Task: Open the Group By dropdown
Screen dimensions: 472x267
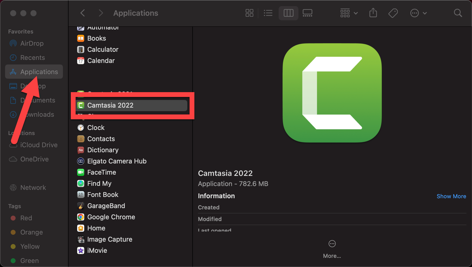Action: point(349,13)
